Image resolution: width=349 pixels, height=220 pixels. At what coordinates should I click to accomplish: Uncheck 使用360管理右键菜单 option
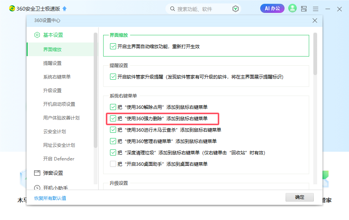point(113,141)
